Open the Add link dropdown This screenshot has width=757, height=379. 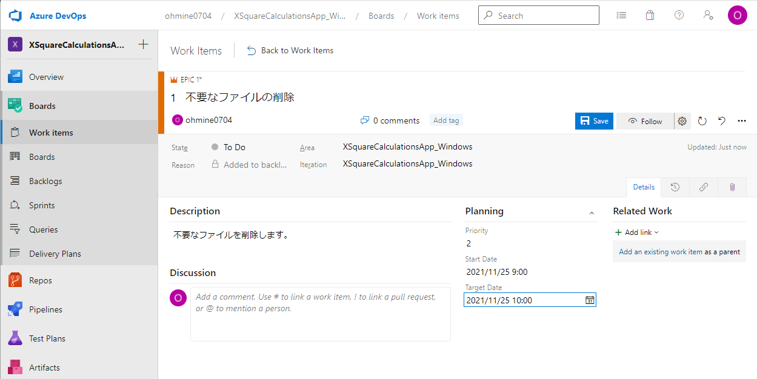(x=636, y=232)
